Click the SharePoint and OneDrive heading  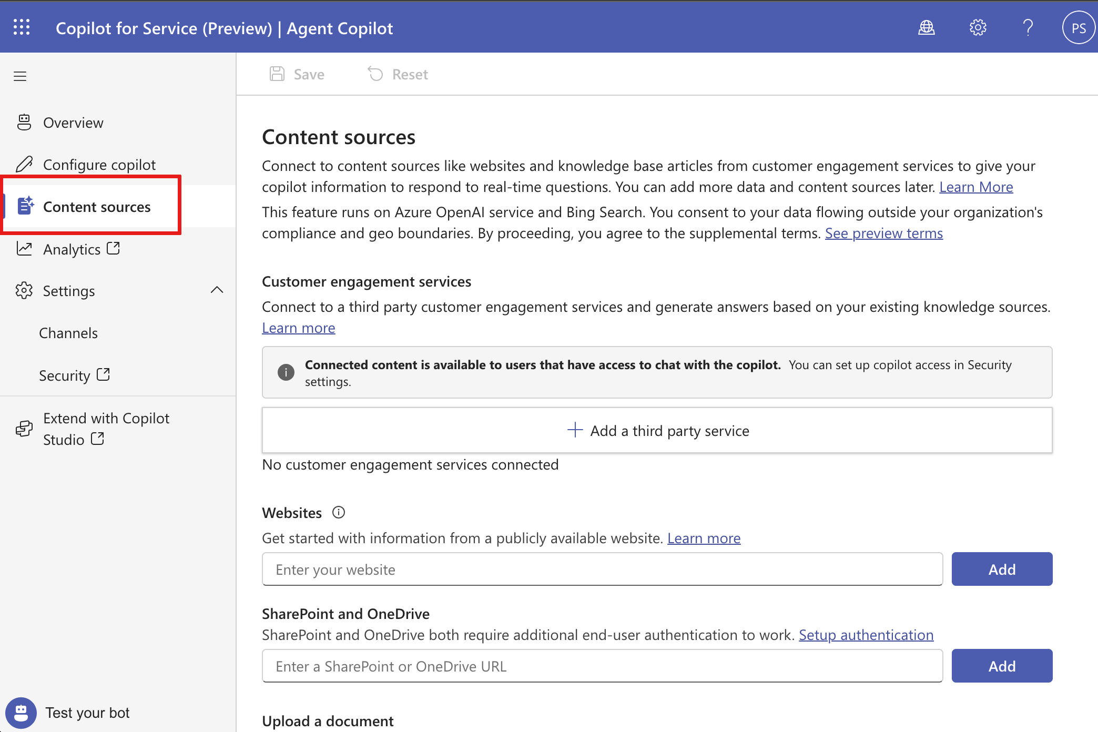point(345,614)
